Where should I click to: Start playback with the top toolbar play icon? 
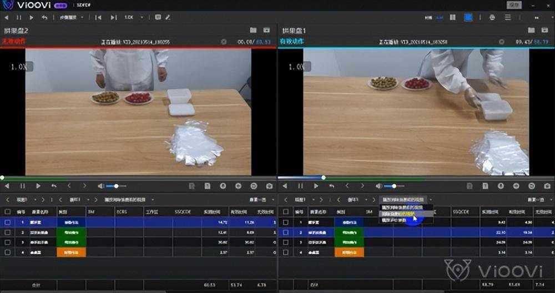(x=32, y=17)
